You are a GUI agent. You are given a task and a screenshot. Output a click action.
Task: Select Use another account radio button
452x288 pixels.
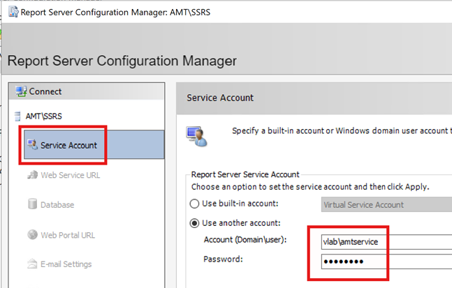pos(194,223)
